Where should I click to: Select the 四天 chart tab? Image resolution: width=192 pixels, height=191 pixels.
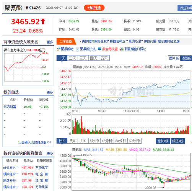tap(94, 58)
